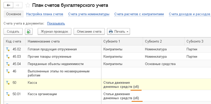Image resolution: width=211 pixels, height=104 pixels.
Task: Open Настройка плана счетов link
Action: (x=45, y=14)
